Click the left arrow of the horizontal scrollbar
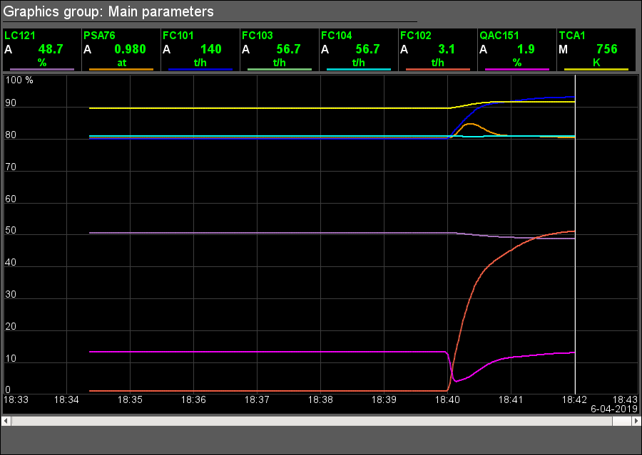Screen dimensions: 642x455 pos(6,421)
